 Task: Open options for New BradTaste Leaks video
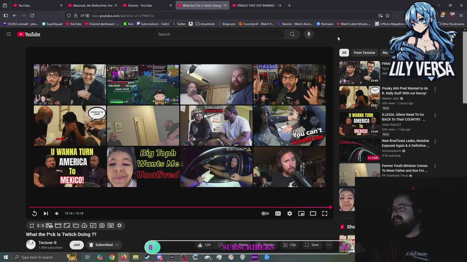(x=435, y=141)
